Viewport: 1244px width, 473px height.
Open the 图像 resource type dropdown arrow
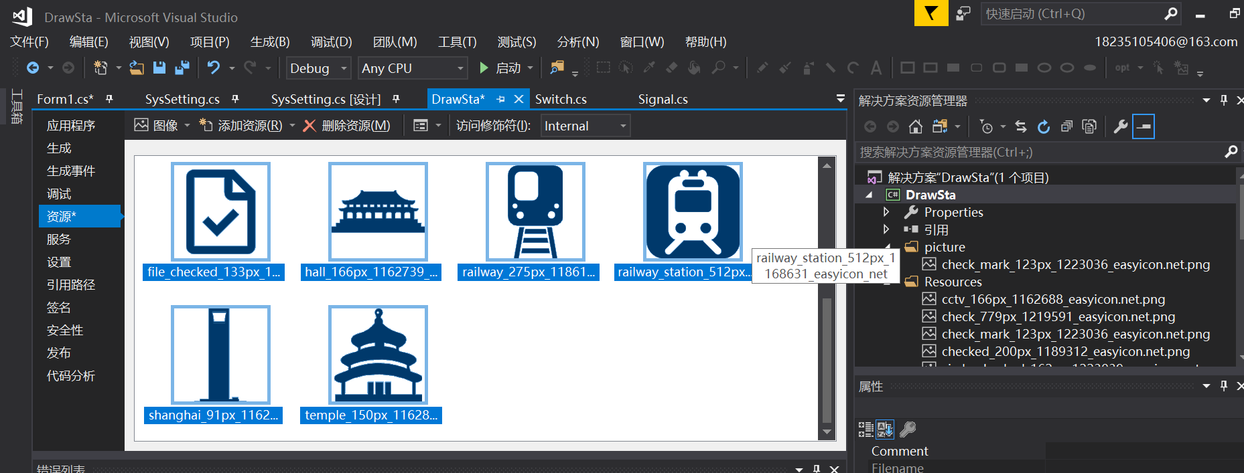(187, 126)
